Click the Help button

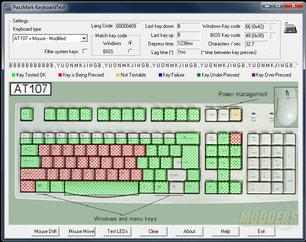(225, 231)
